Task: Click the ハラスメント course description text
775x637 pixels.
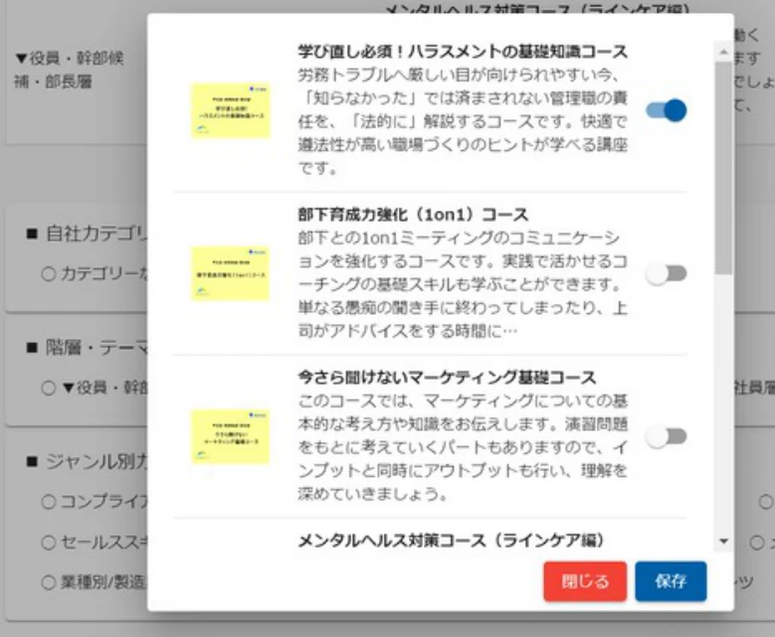Action: (x=463, y=121)
